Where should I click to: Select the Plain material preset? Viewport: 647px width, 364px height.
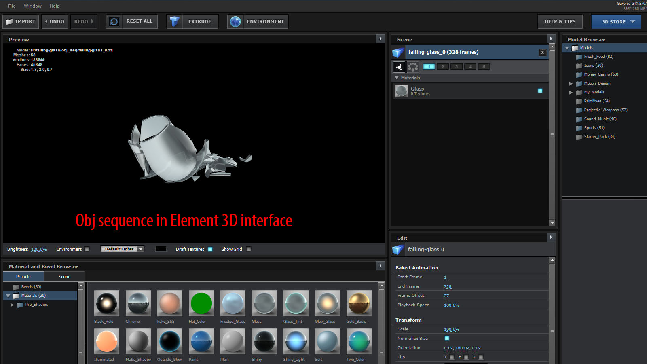pyautogui.click(x=233, y=341)
